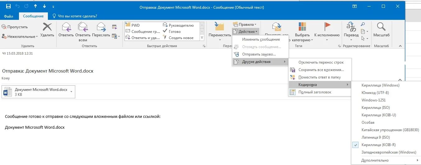The image size is (421, 165).
Task: Open the Кодировка submenu
Action: [320, 85]
